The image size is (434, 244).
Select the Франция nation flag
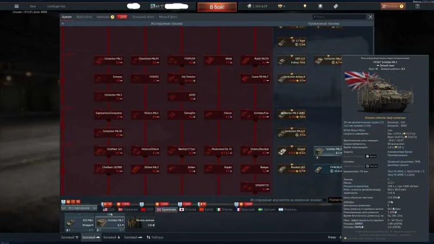246,209
